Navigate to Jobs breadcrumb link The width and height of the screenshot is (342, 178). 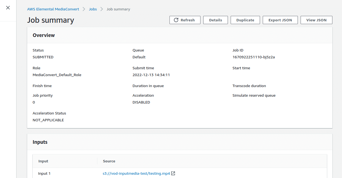point(93,9)
